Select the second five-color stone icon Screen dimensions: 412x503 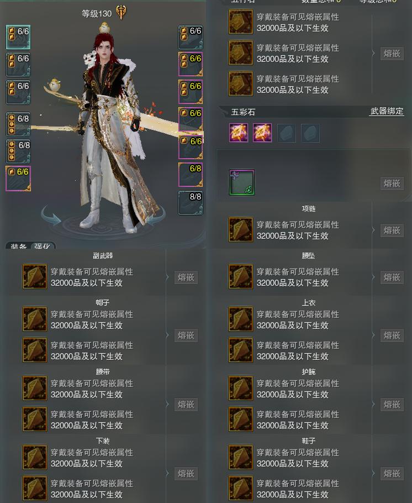click(x=262, y=133)
